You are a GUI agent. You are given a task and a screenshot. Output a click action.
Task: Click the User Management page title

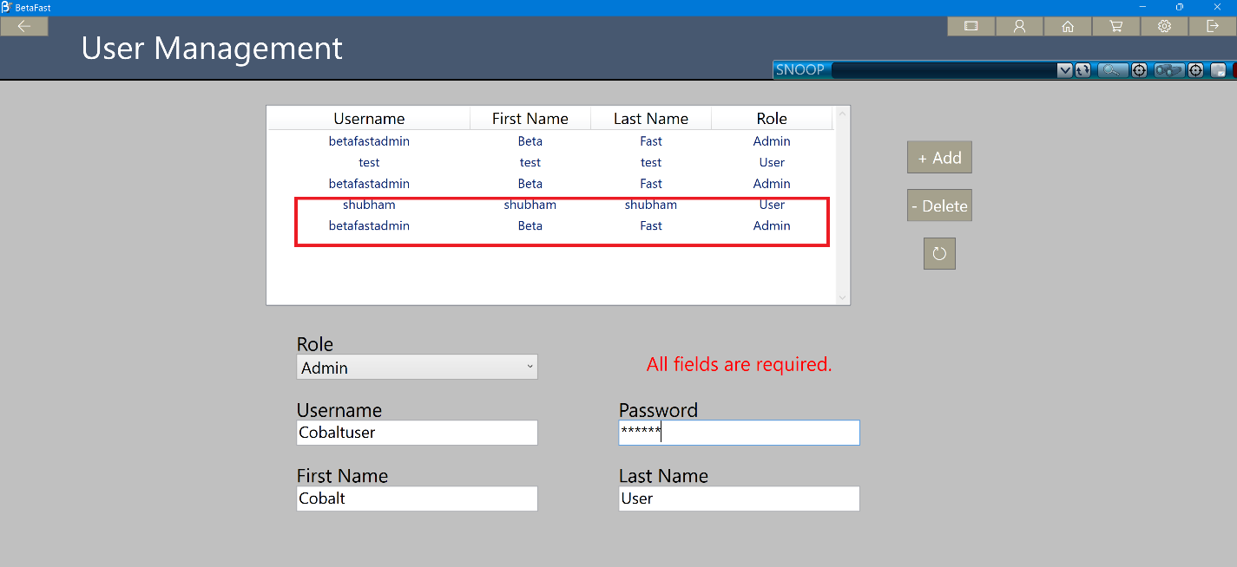click(x=212, y=48)
